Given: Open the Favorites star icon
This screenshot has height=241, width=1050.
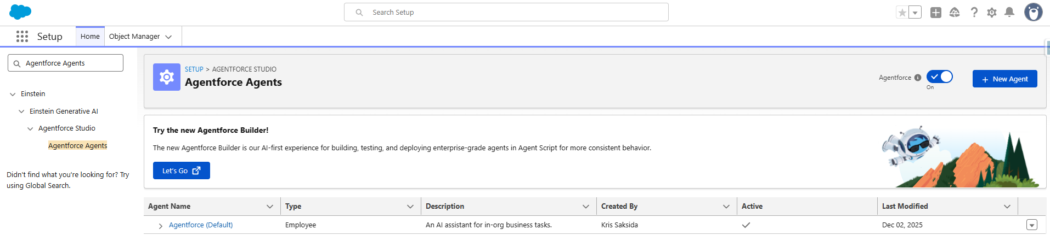Looking at the screenshot, I should (902, 12).
